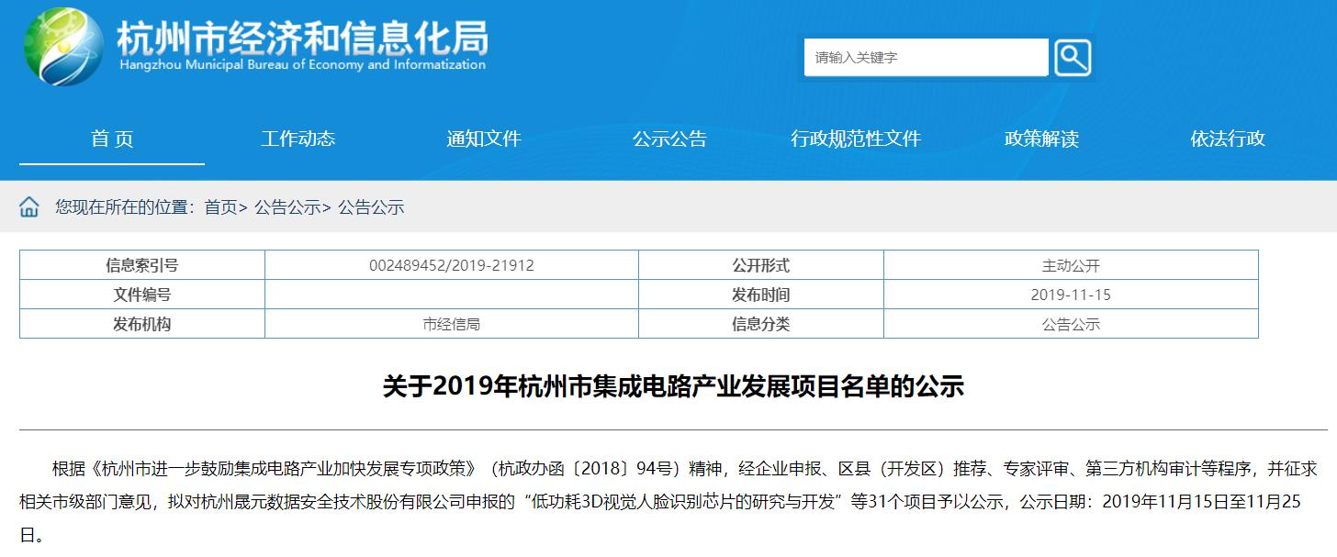The width and height of the screenshot is (1337, 557).
Task: Click the publish date 2019-11-15
Action: click(x=1071, y=294)
